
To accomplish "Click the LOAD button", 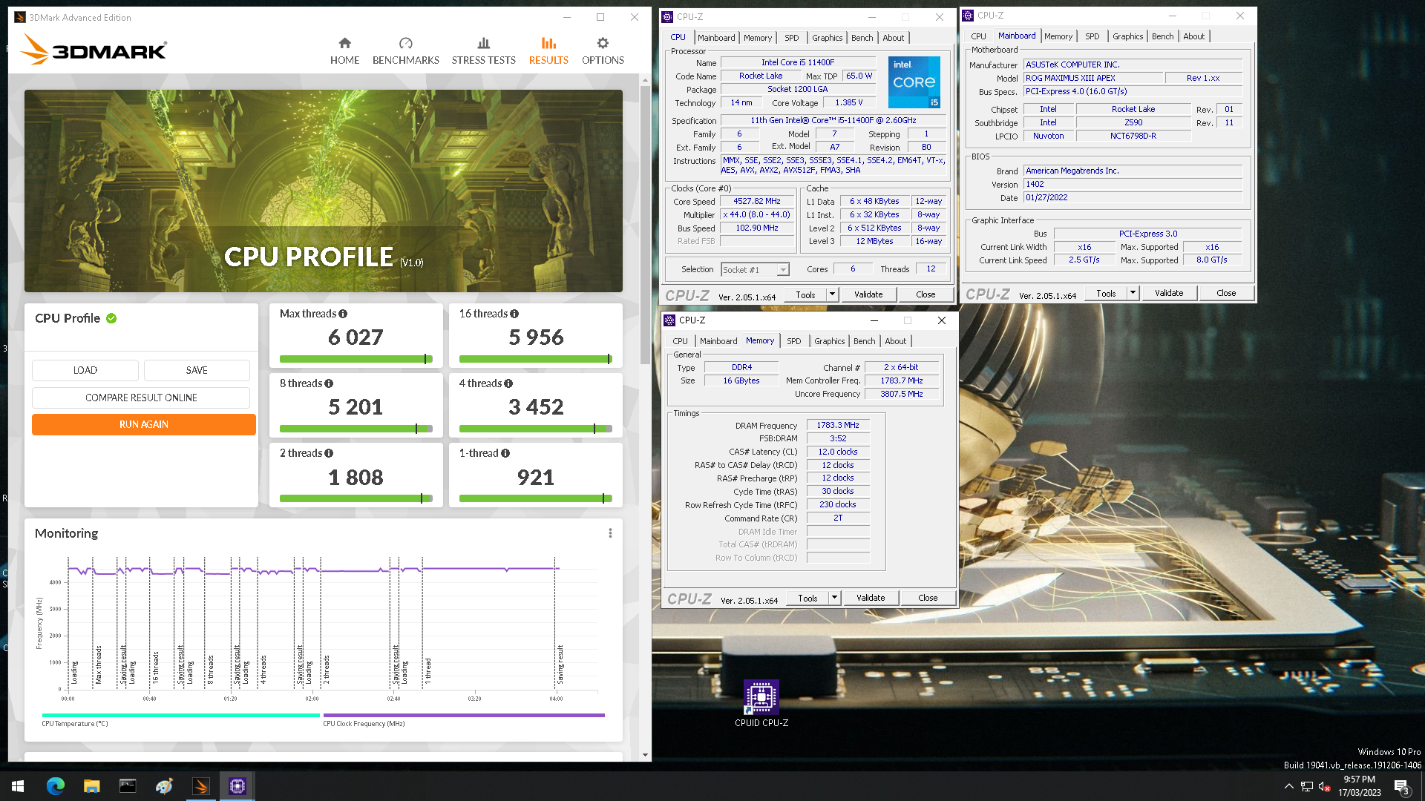I will point(85,370).
